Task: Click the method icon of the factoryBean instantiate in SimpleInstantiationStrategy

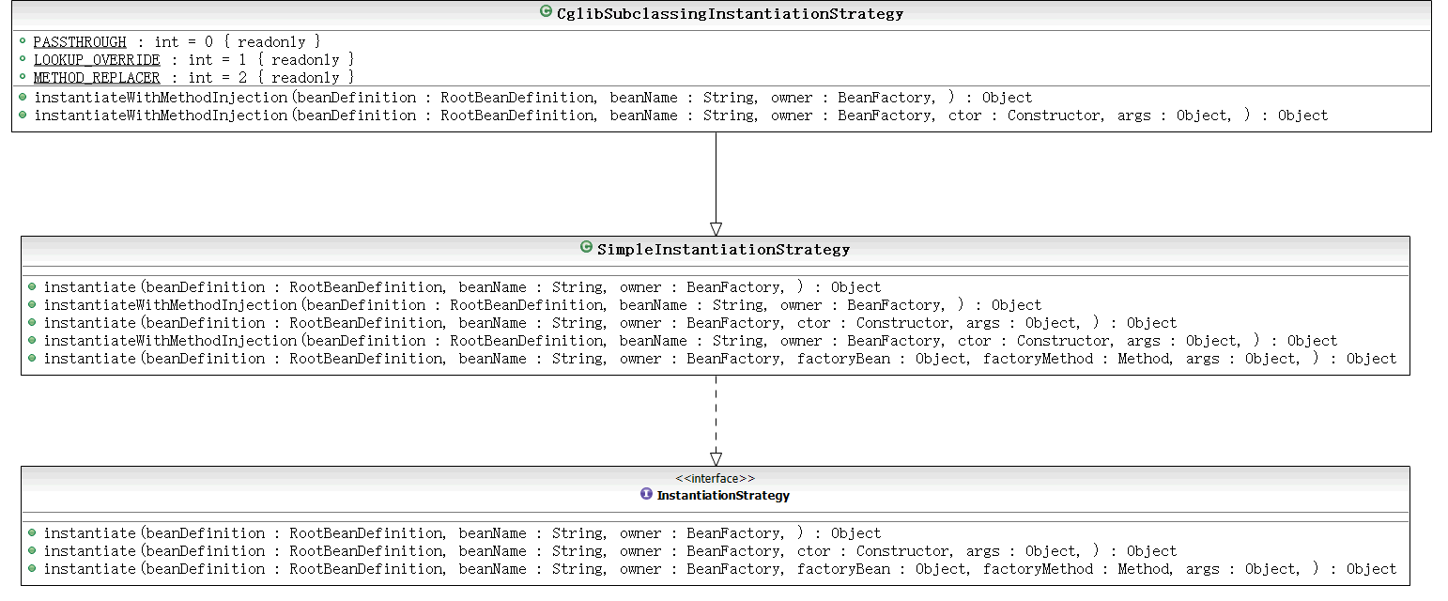Action: coord(32,359)
